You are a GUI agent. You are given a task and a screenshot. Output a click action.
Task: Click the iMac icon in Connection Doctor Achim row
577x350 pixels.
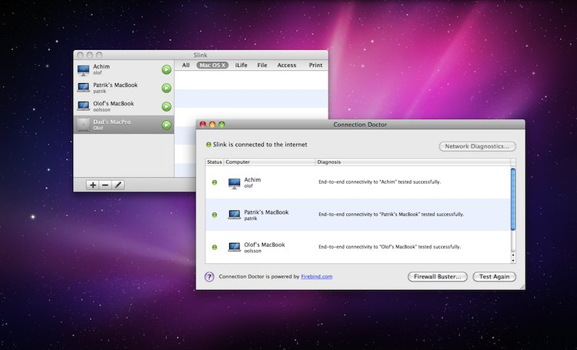[234, 183]
